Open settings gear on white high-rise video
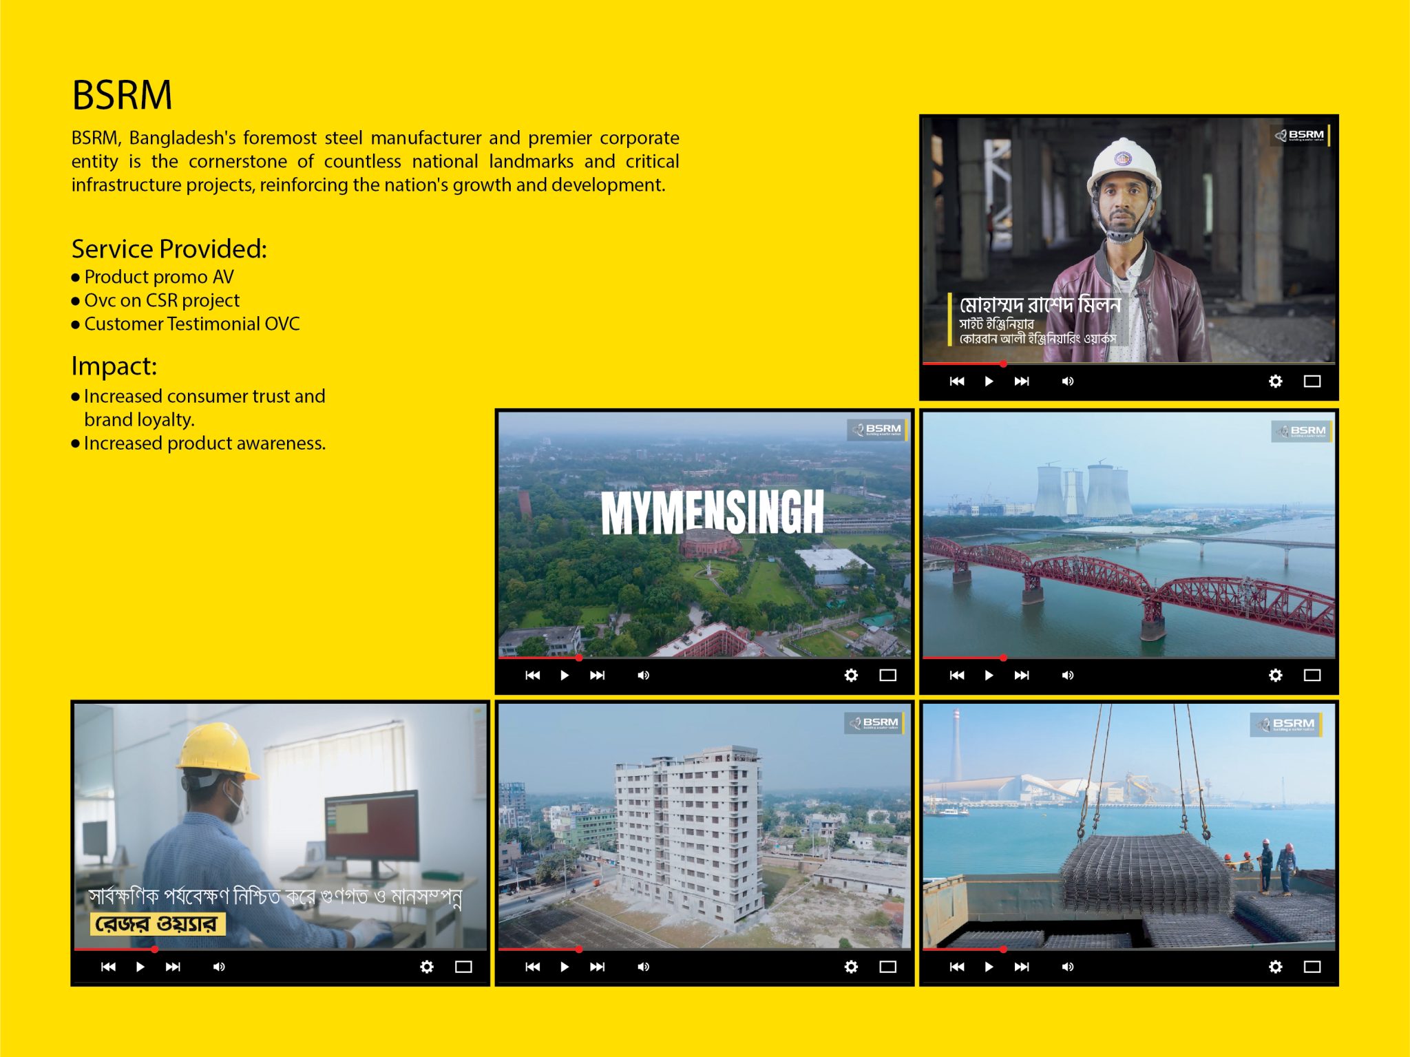This screenshot has height=1057, width=1410. pyautogui.click(x=852, y=967)
